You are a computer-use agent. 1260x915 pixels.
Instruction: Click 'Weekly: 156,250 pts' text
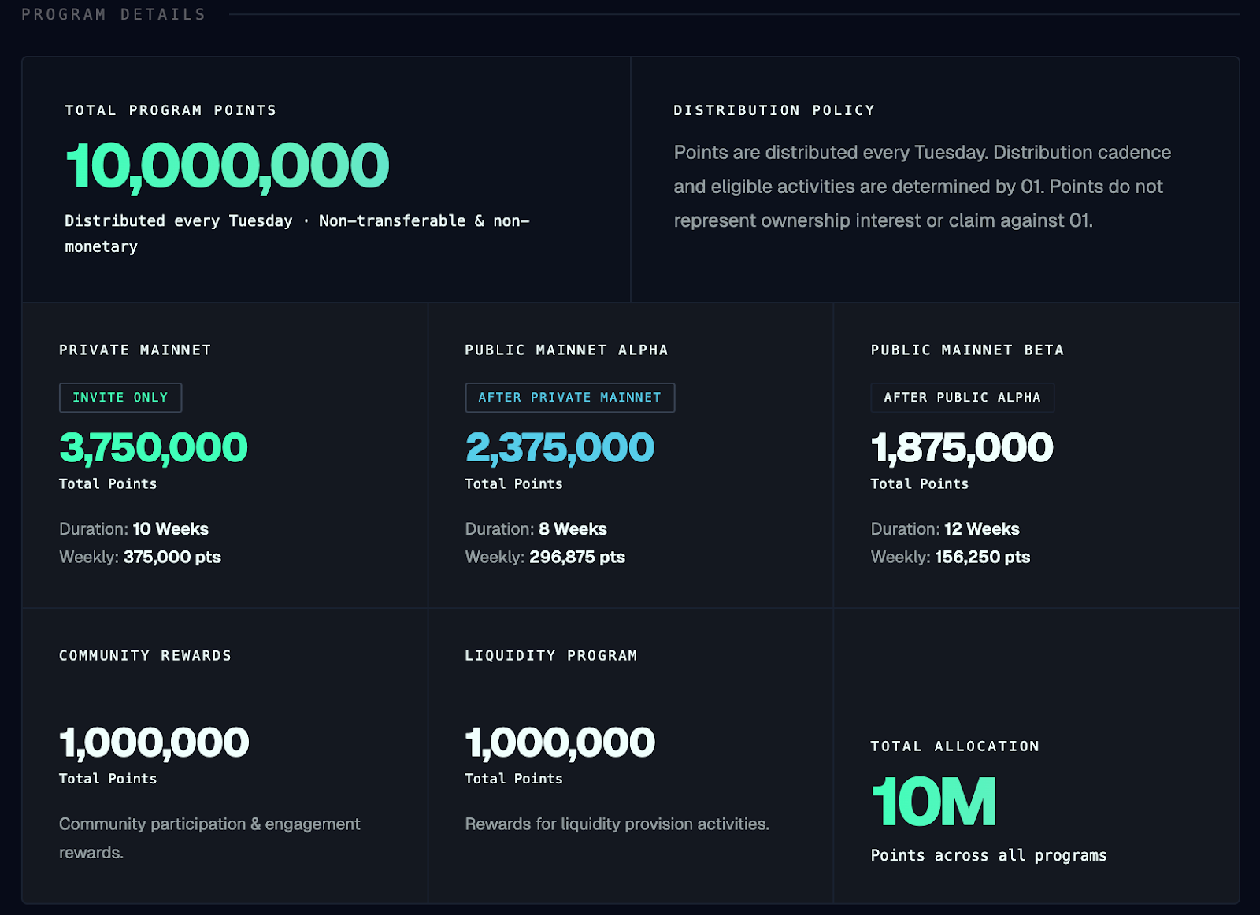951,558
